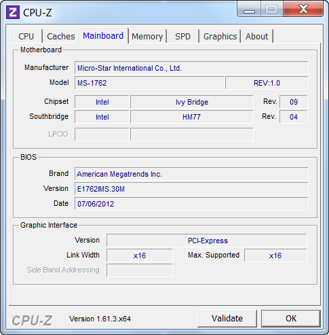This screenshot has height=335, width=329.
Task: Click the Validate button
Action: (x=227, y=319)
